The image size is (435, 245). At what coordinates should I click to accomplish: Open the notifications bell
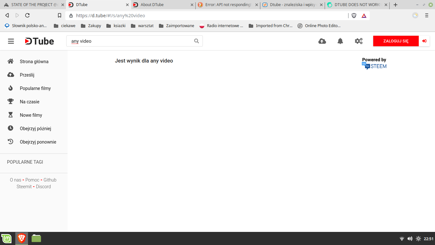[x=340, y=41]
